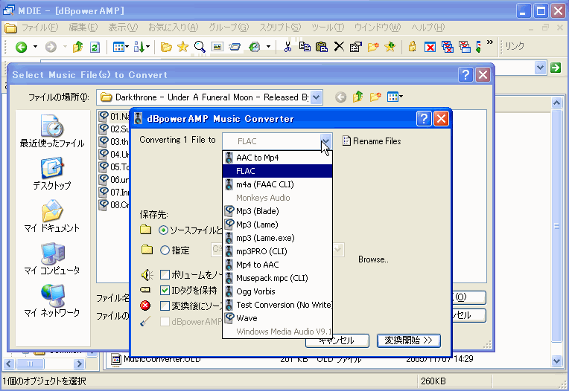This screenshot has height=391, width=569.
Task: Click the 変換開始 >> button
Action: pyautogui.click(x=409, y=340)
